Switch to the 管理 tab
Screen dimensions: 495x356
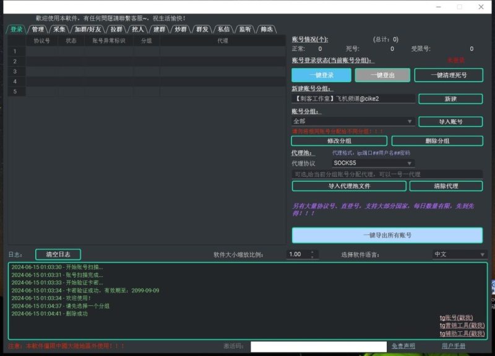pos(37,27)
